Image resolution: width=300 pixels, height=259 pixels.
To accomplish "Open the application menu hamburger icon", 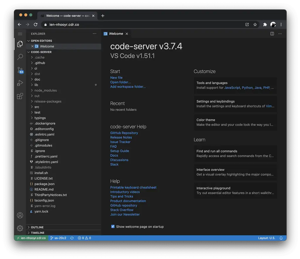I will (20, 34).
